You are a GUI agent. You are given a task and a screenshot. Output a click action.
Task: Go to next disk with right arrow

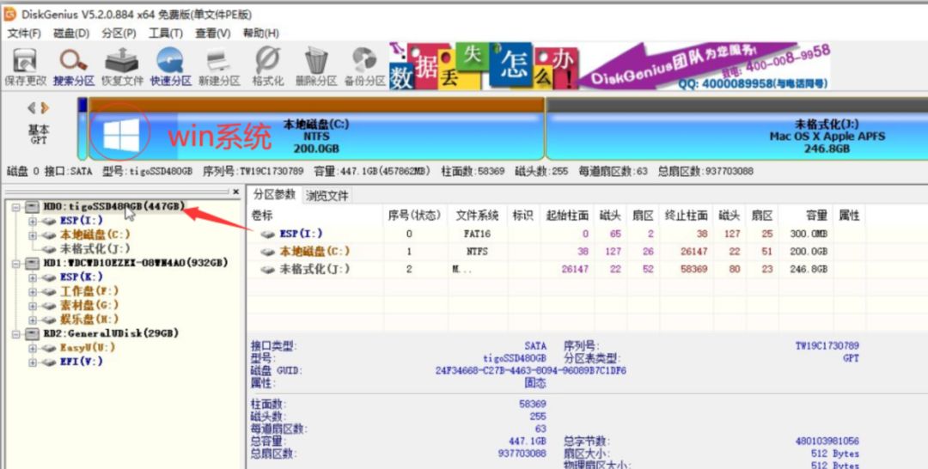[x=45, y=108]
